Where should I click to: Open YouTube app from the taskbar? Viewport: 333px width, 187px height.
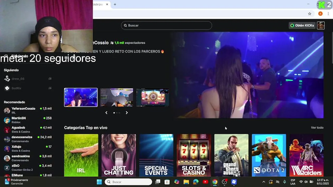(205, 182)
